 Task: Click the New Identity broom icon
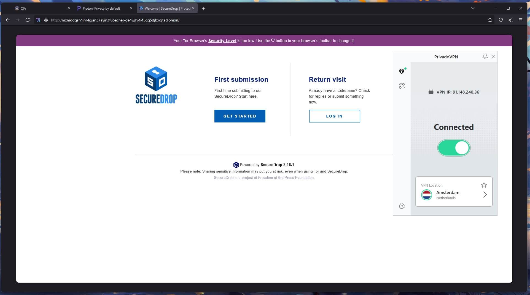pos(510,20)
